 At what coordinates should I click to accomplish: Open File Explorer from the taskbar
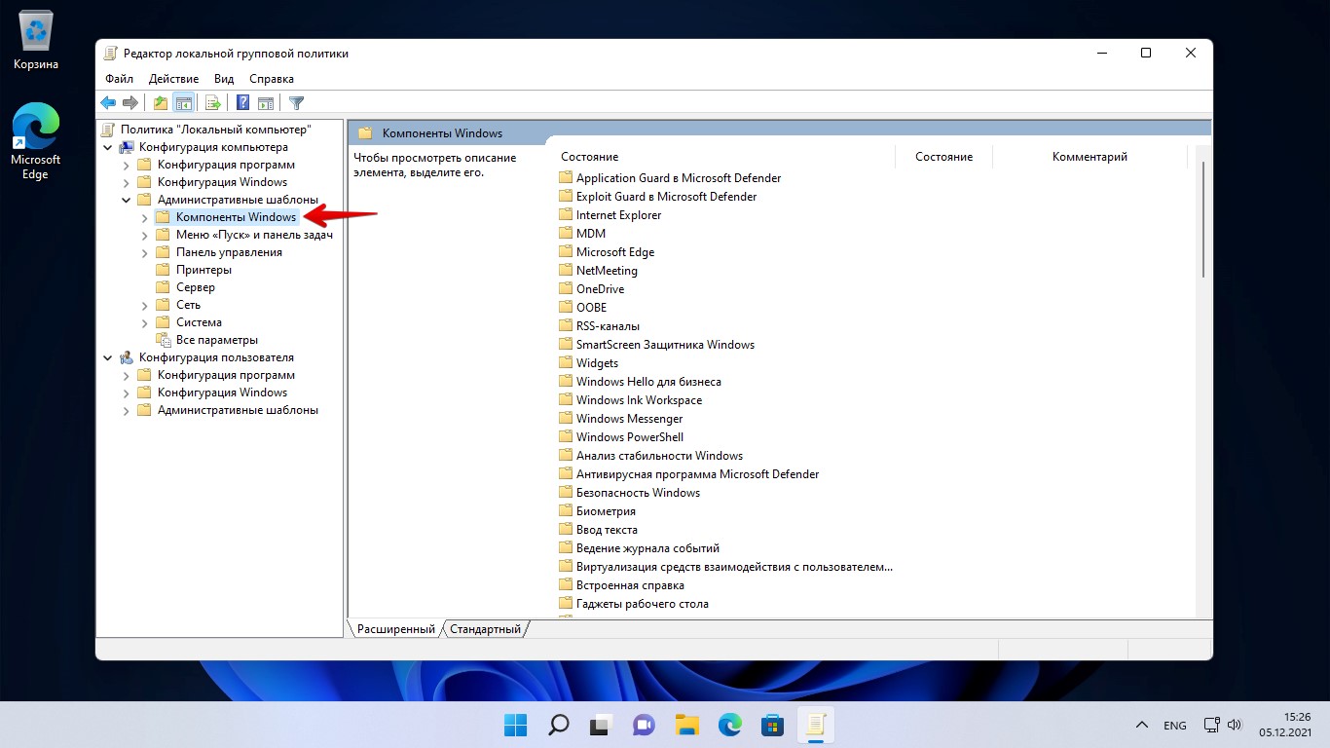tap(687, 725)
